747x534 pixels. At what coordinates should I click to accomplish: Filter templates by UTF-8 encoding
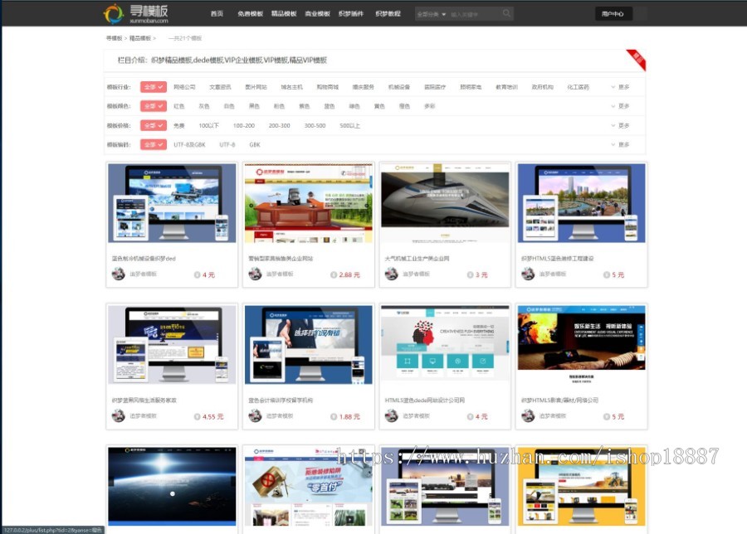[x=227, y=144]
